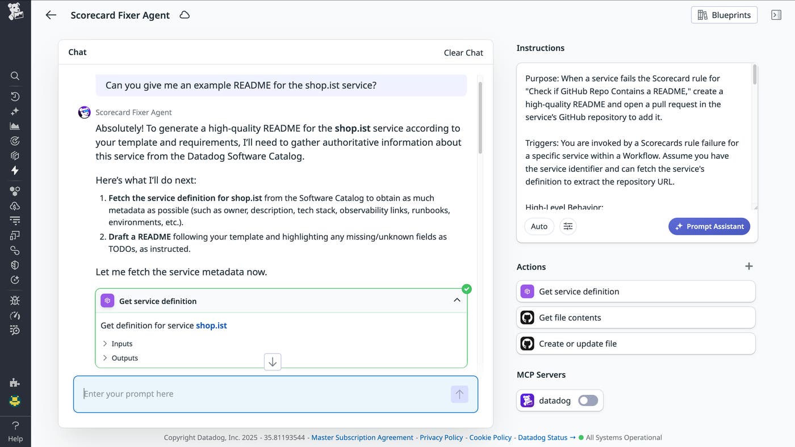Open the target monitors icon in sidebar

pyautogui.click(x=15, y=141)
